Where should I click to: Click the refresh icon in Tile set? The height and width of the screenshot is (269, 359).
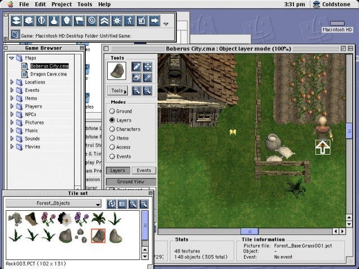(x=112, y=204)
